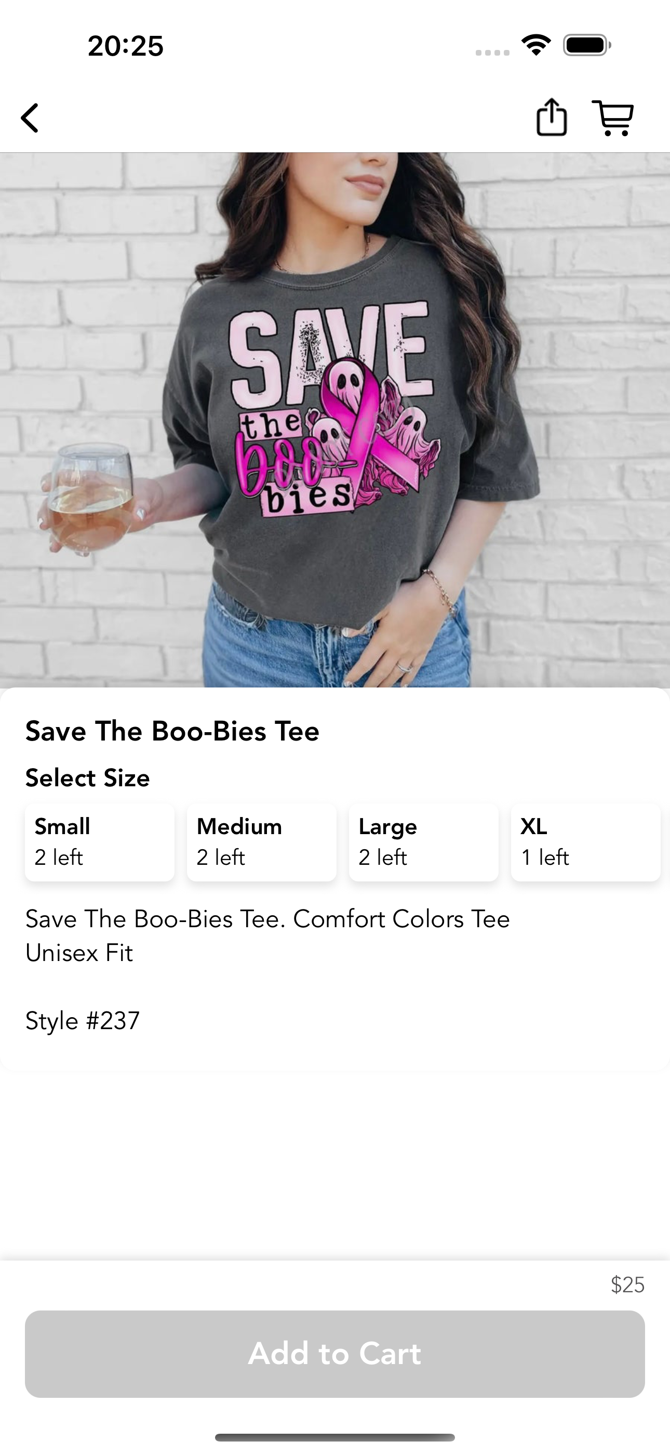Tap the Select Size heading
Image resolution: width=670 pixels, height=1454 pixels.
[x=87, y=778]
